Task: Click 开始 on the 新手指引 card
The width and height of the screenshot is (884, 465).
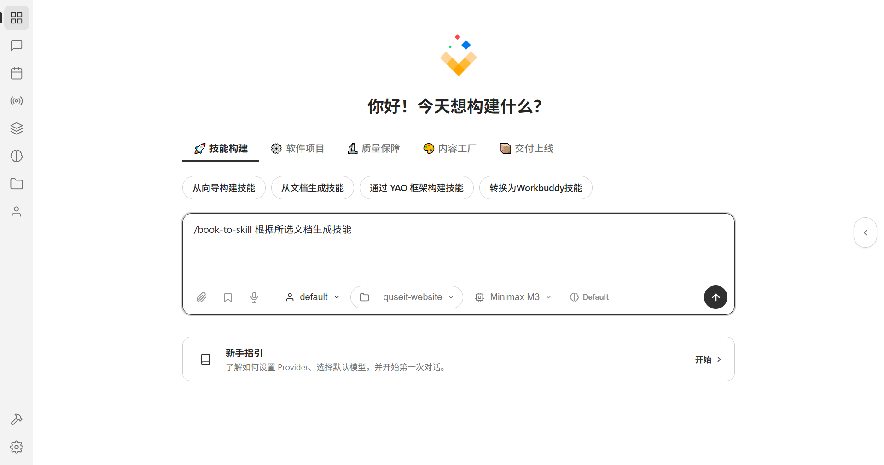Action: [x=708, y=360]
